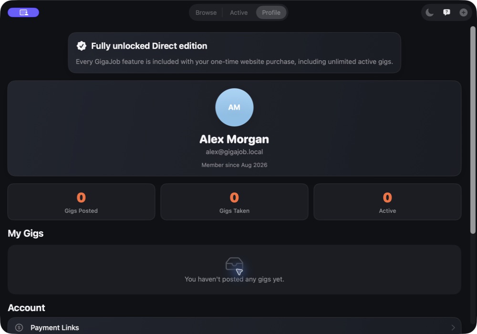Switch to the Active tab
The image size is (477, 334).
pos(238,13)
